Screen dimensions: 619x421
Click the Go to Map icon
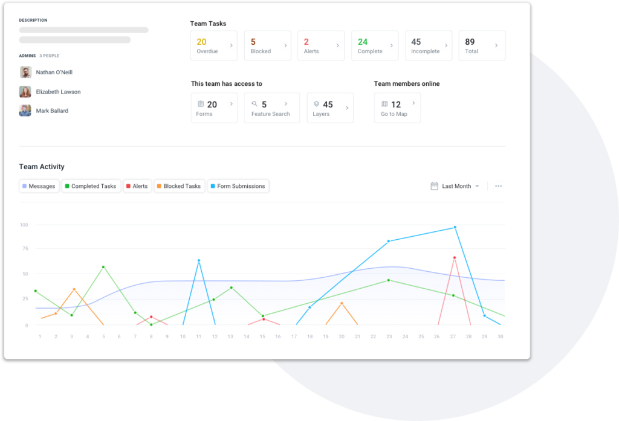pos(384,104)
